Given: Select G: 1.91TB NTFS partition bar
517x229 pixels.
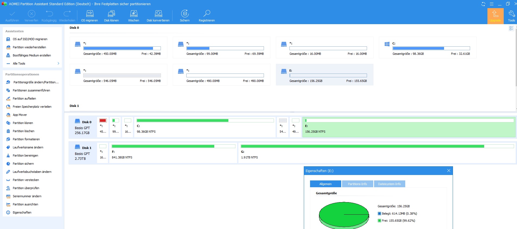Looking at the screenshot, I should click(377, 153).
